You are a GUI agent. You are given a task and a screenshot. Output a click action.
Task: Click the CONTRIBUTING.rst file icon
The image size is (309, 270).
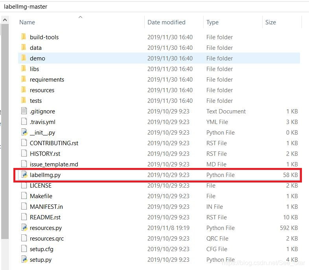tap(24, 143)
